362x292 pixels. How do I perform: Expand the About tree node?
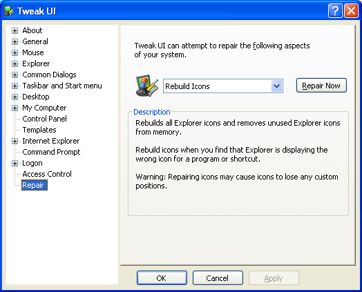[x=15, y=30]
